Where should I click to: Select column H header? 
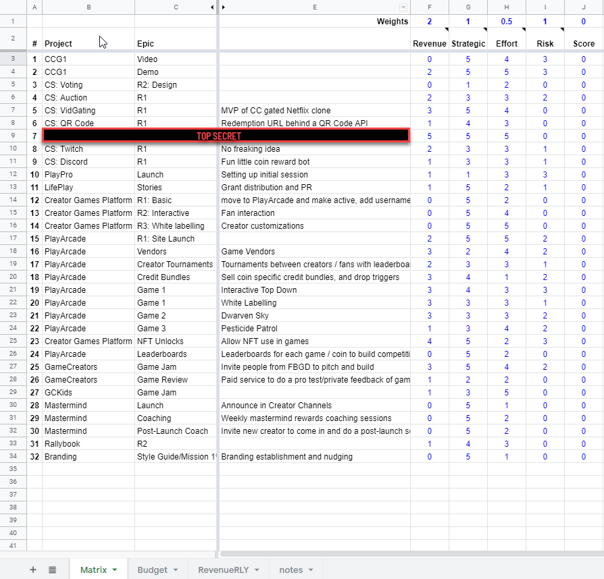507,7
